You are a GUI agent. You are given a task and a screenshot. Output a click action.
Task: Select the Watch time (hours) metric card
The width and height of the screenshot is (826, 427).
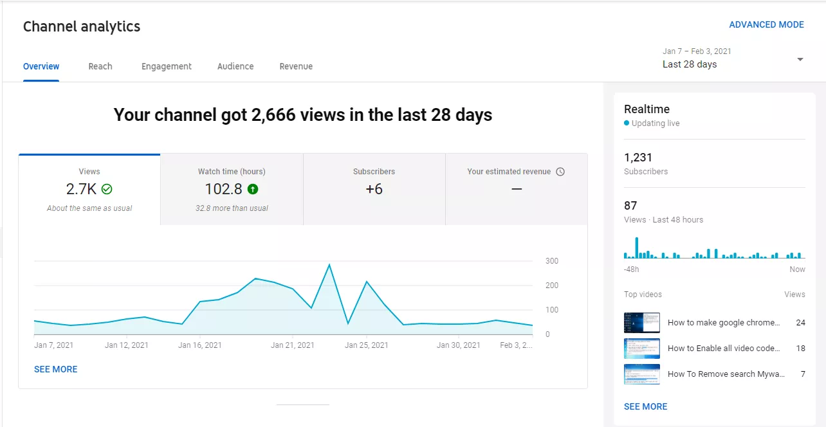click(232, 189)
